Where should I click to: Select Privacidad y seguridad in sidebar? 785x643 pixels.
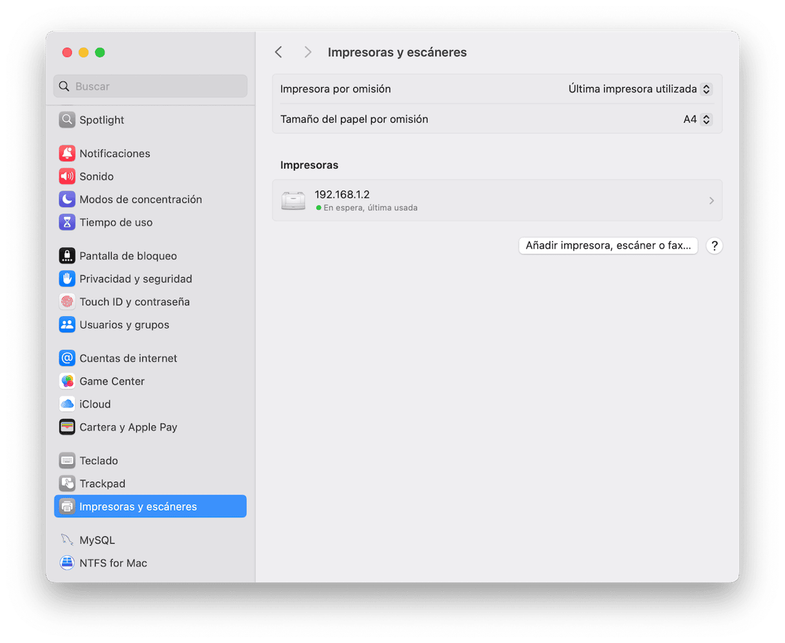[x=136, y=279]
